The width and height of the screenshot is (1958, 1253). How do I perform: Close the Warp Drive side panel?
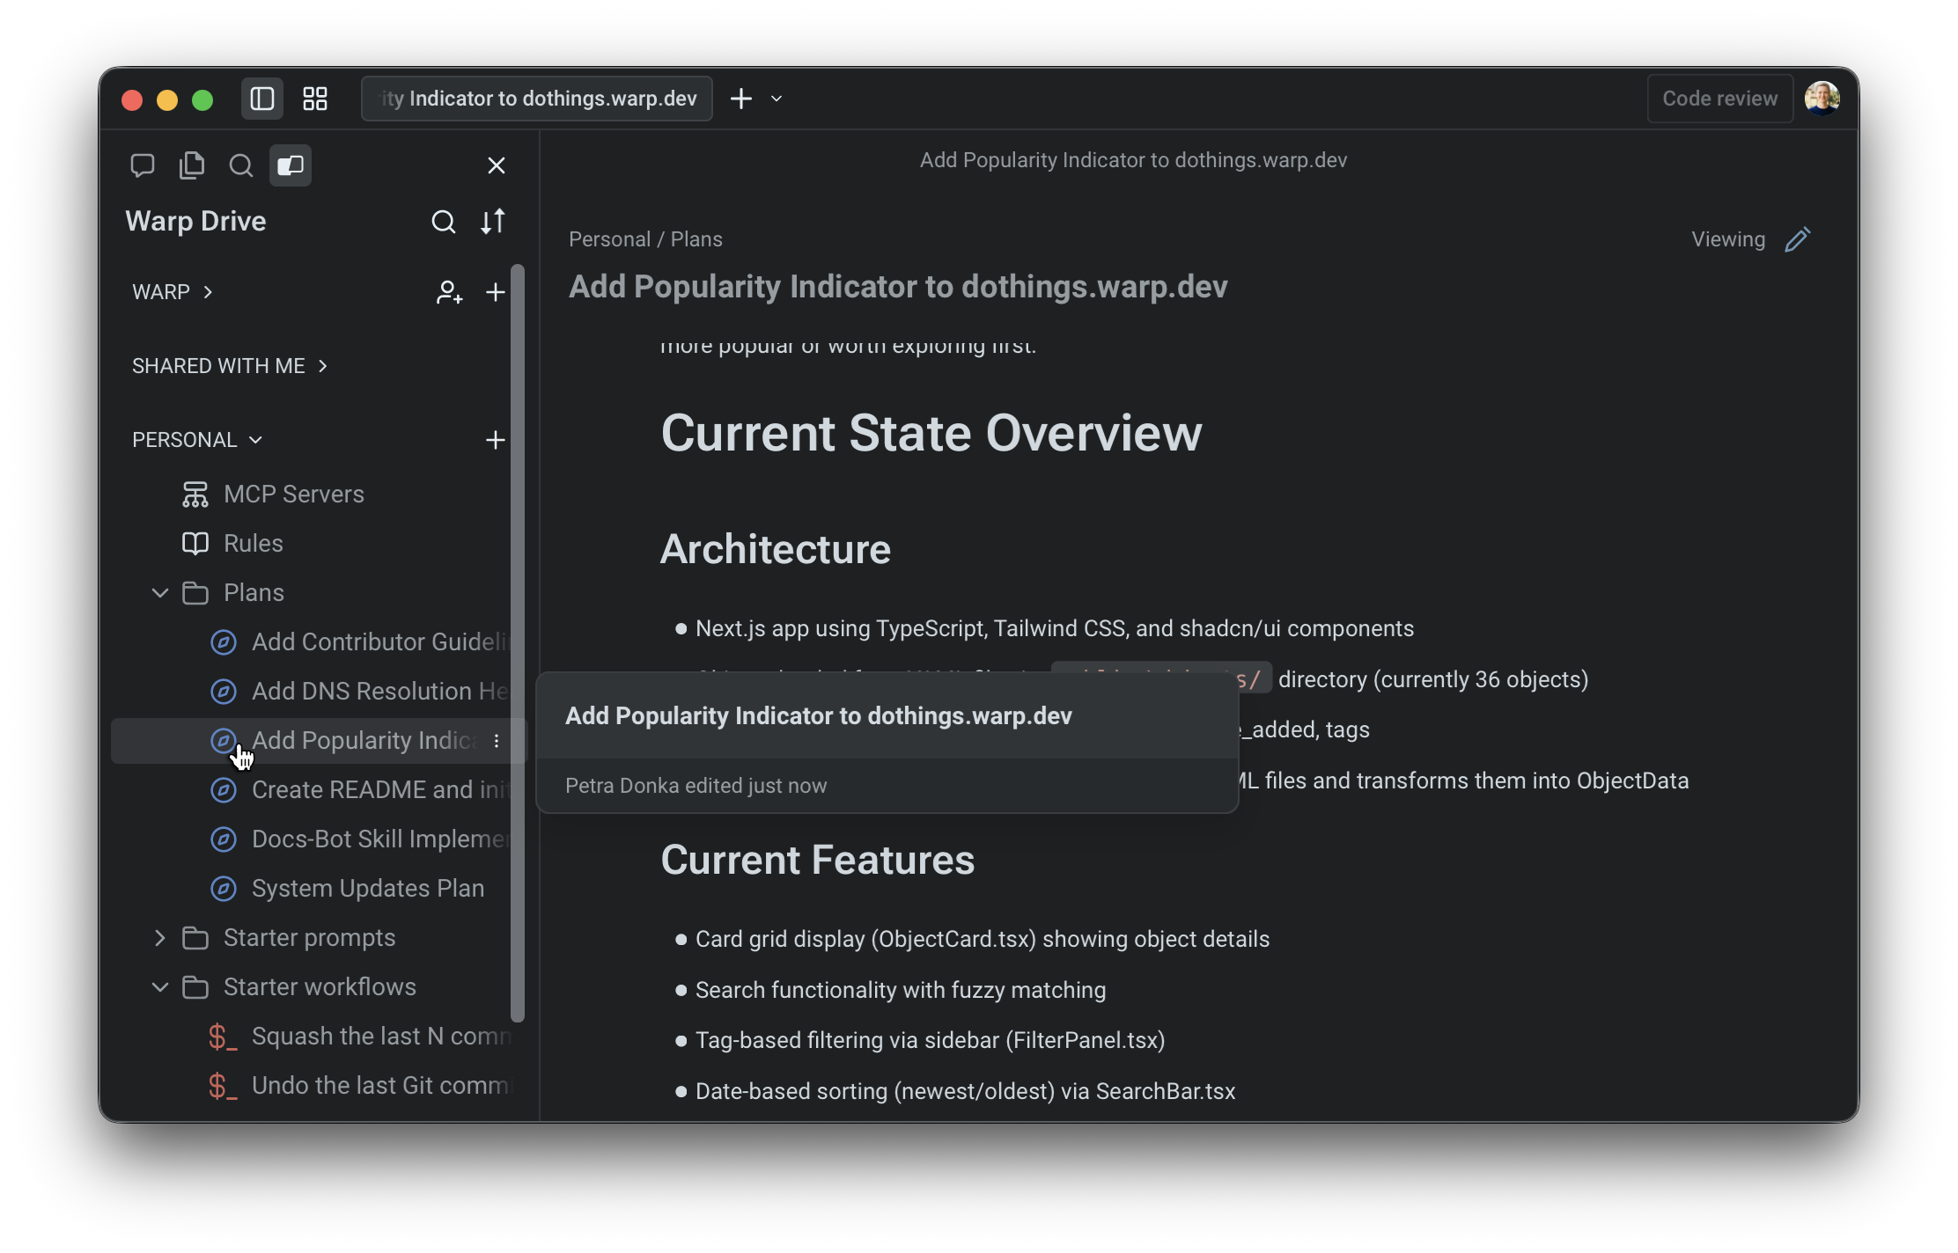click(x=496, y=165)
